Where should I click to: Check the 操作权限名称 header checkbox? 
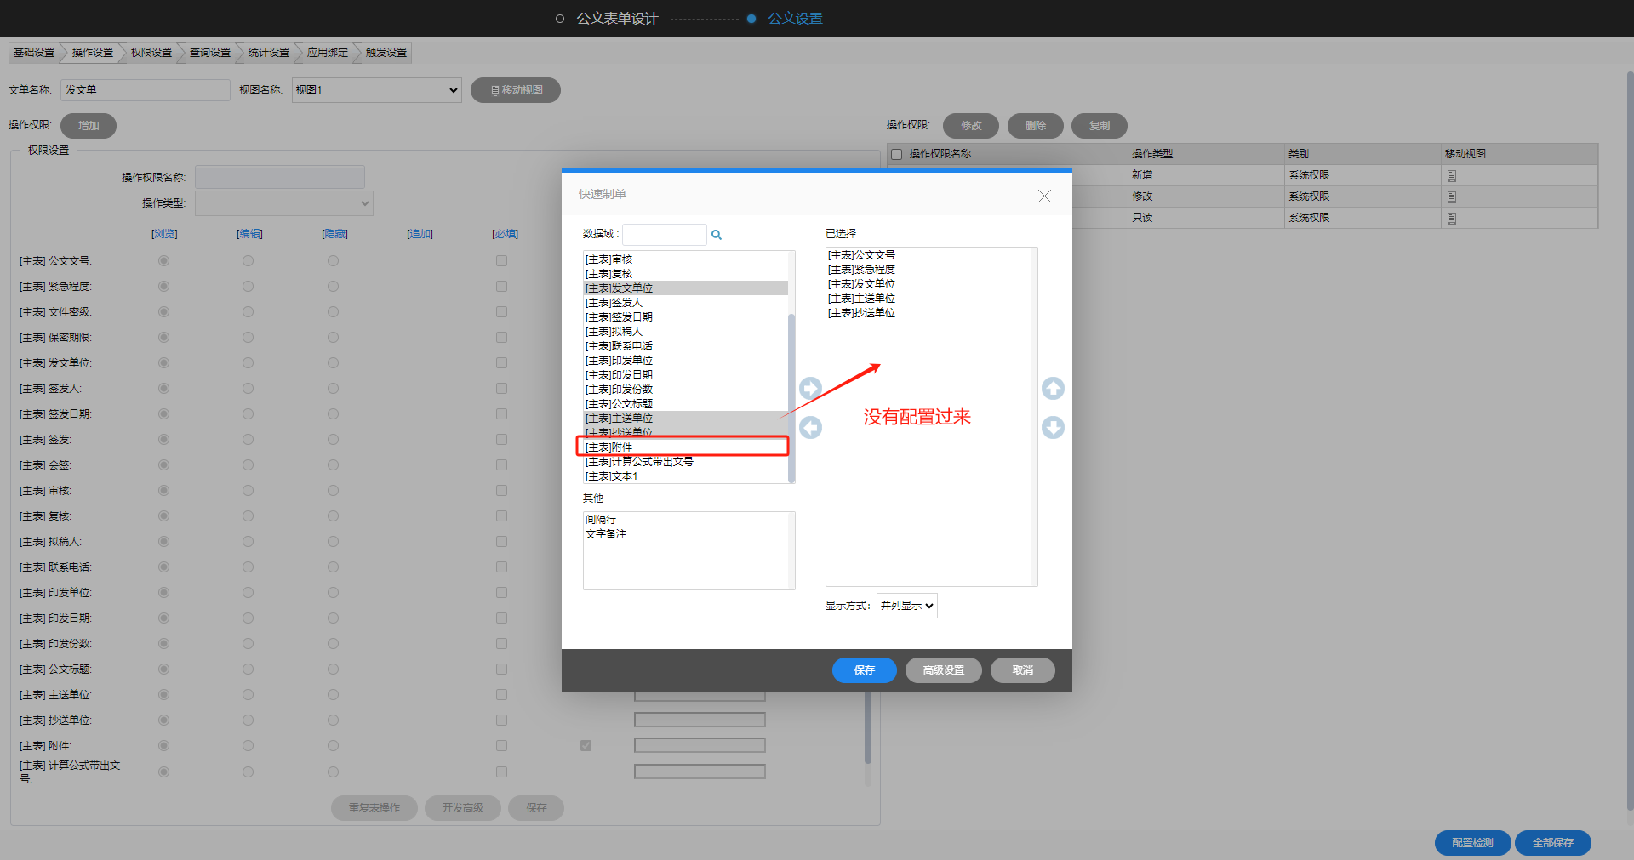point(896,155)
